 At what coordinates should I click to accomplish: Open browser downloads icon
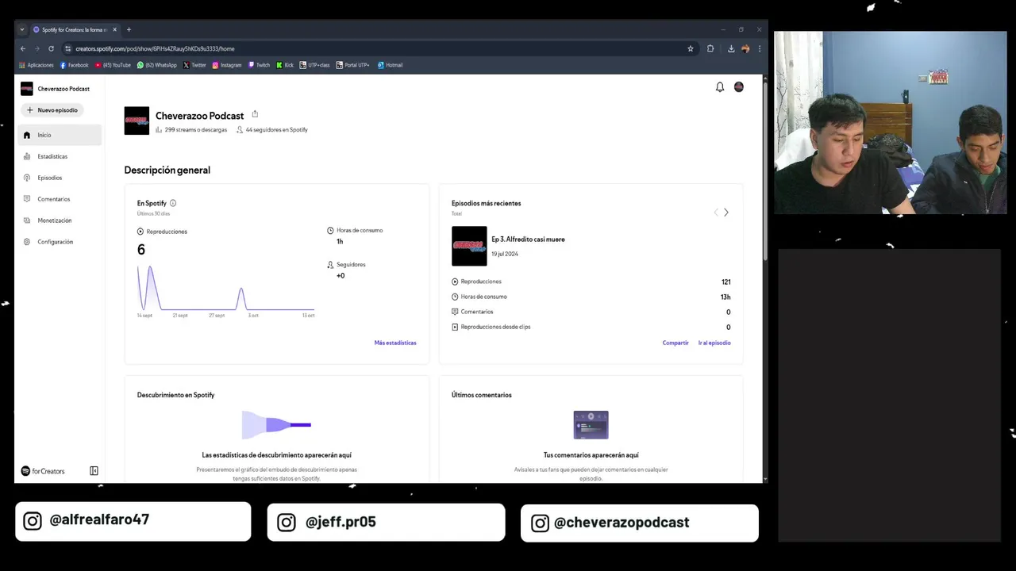(731, 48)
